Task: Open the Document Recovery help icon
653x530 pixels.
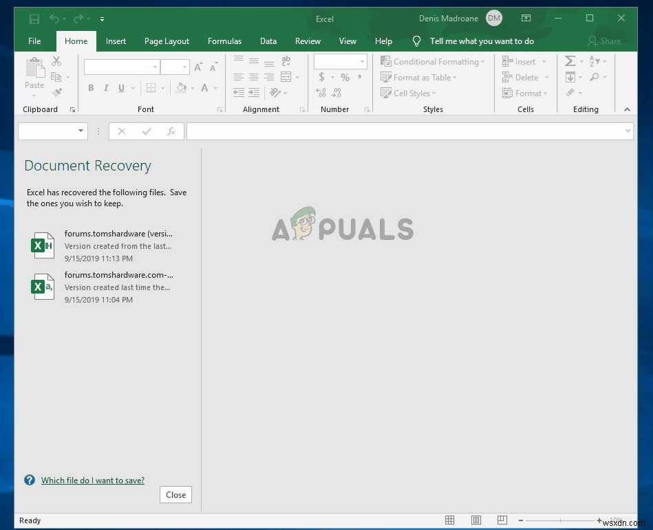Action: click(30, 480)
